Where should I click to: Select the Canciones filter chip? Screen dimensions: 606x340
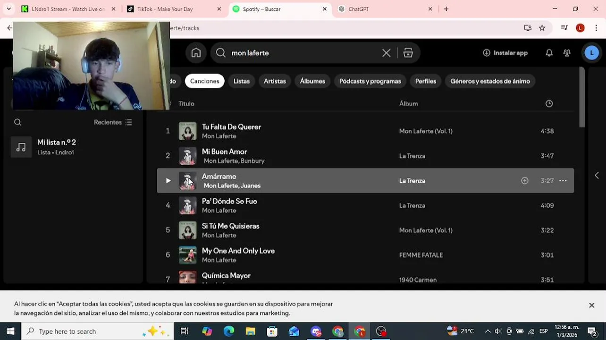coord(204,81)
